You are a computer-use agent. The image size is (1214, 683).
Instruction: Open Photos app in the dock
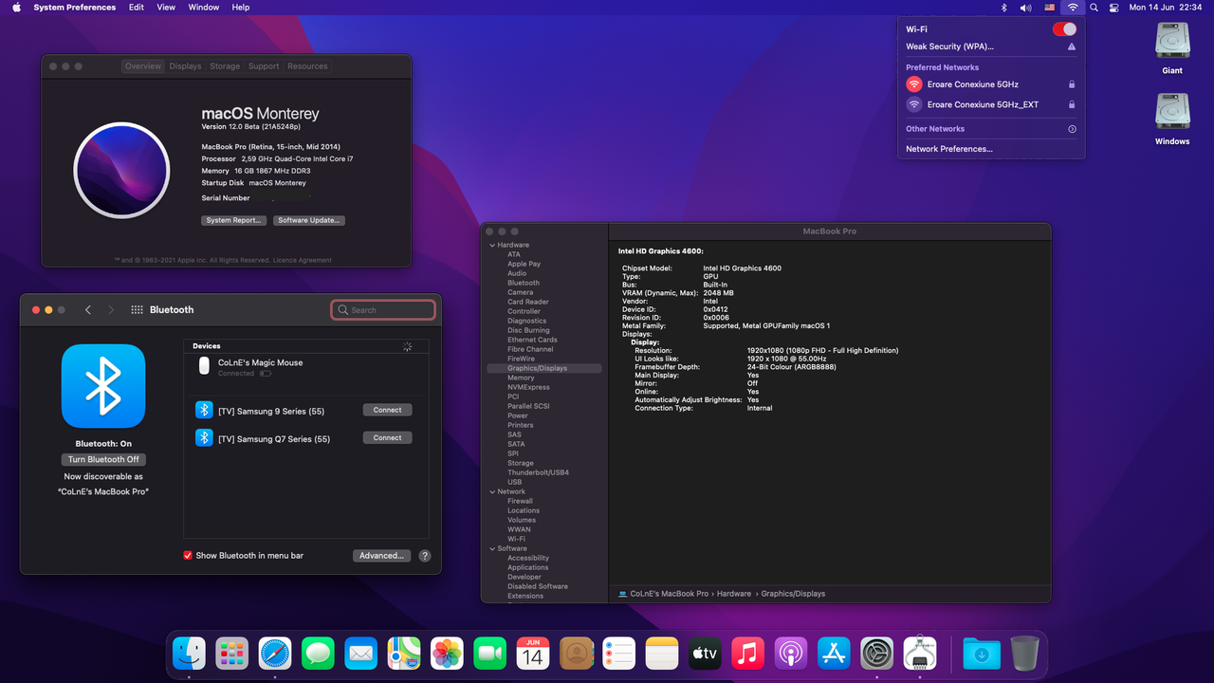[447, 653]
